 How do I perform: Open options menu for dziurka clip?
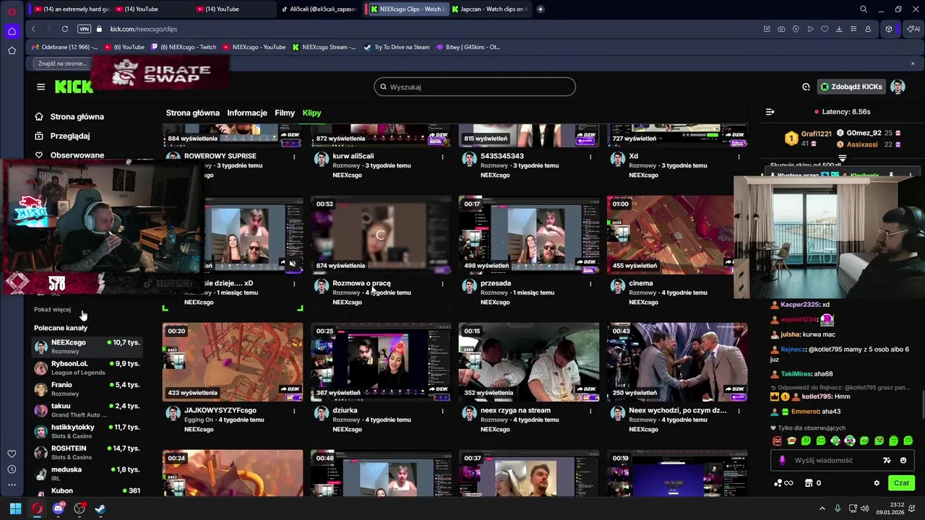coord(442,410)
